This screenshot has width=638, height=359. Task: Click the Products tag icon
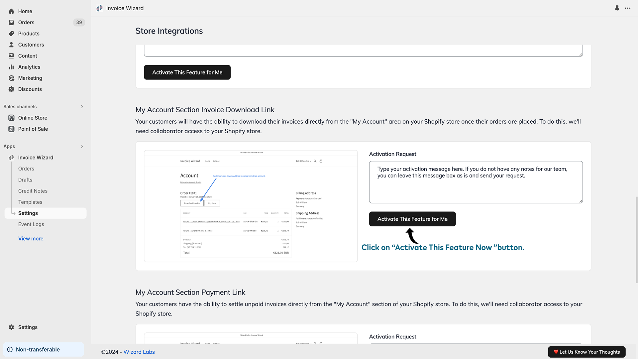(11, 34)
